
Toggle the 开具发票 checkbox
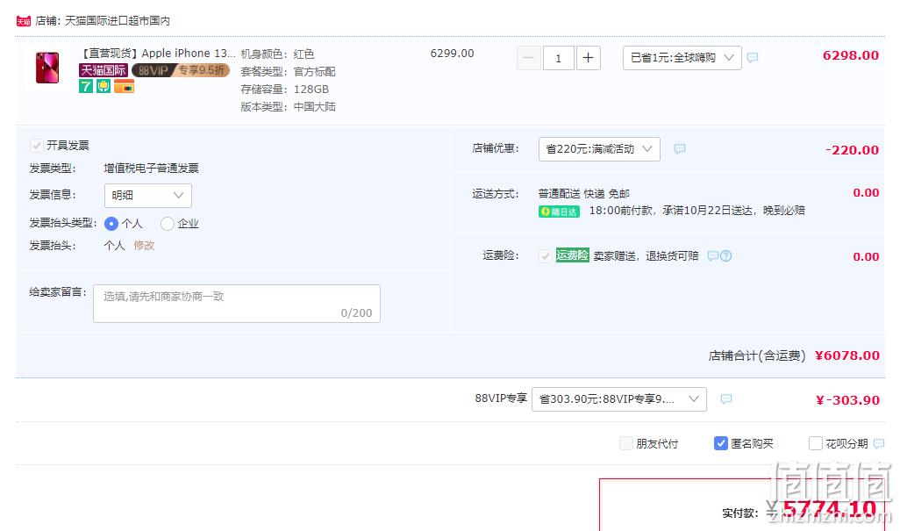coord(37,145)
